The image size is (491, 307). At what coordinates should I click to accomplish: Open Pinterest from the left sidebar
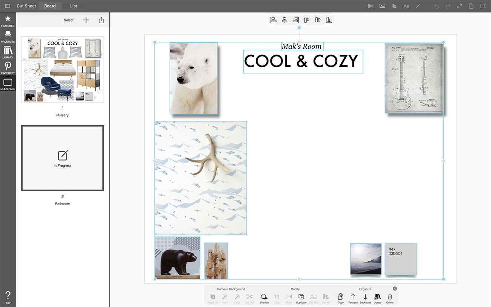pos(8,68)
